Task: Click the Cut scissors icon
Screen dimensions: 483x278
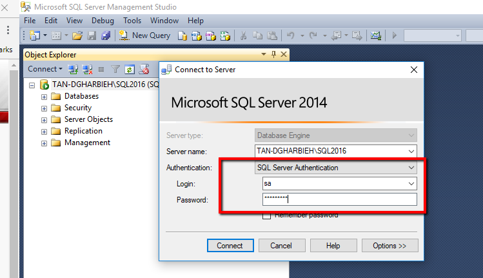Action: 243,35
